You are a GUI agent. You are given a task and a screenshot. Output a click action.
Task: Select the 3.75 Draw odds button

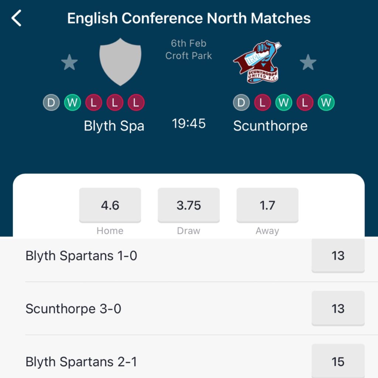[189, 205]
